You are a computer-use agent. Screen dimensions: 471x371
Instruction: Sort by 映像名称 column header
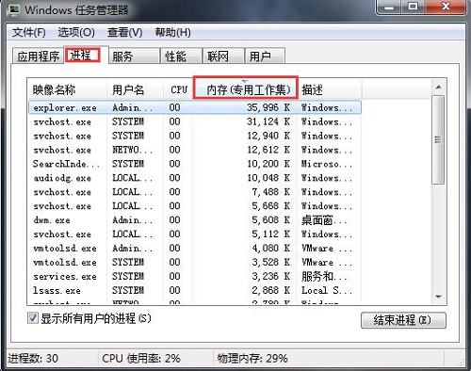[67, 89]
